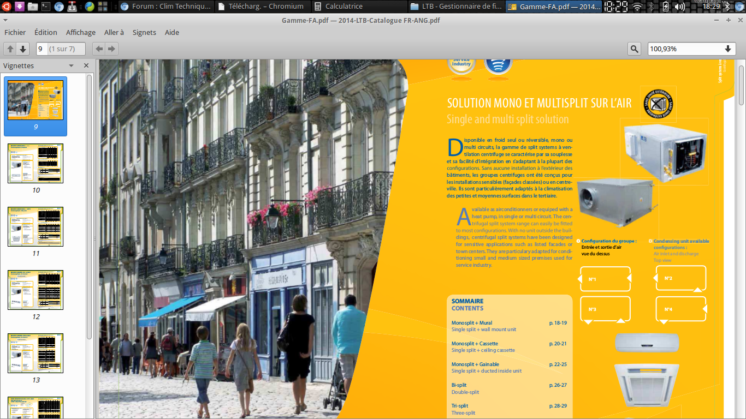This screenshot has height=419, width=746.
Task: Select the page 11 thumbnail
Action: (35, 226)
